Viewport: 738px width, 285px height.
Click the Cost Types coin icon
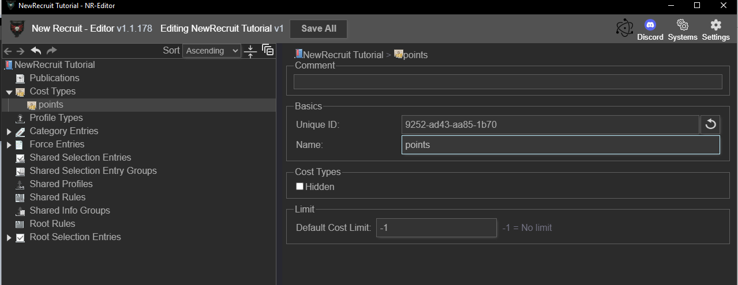[20, 92]
